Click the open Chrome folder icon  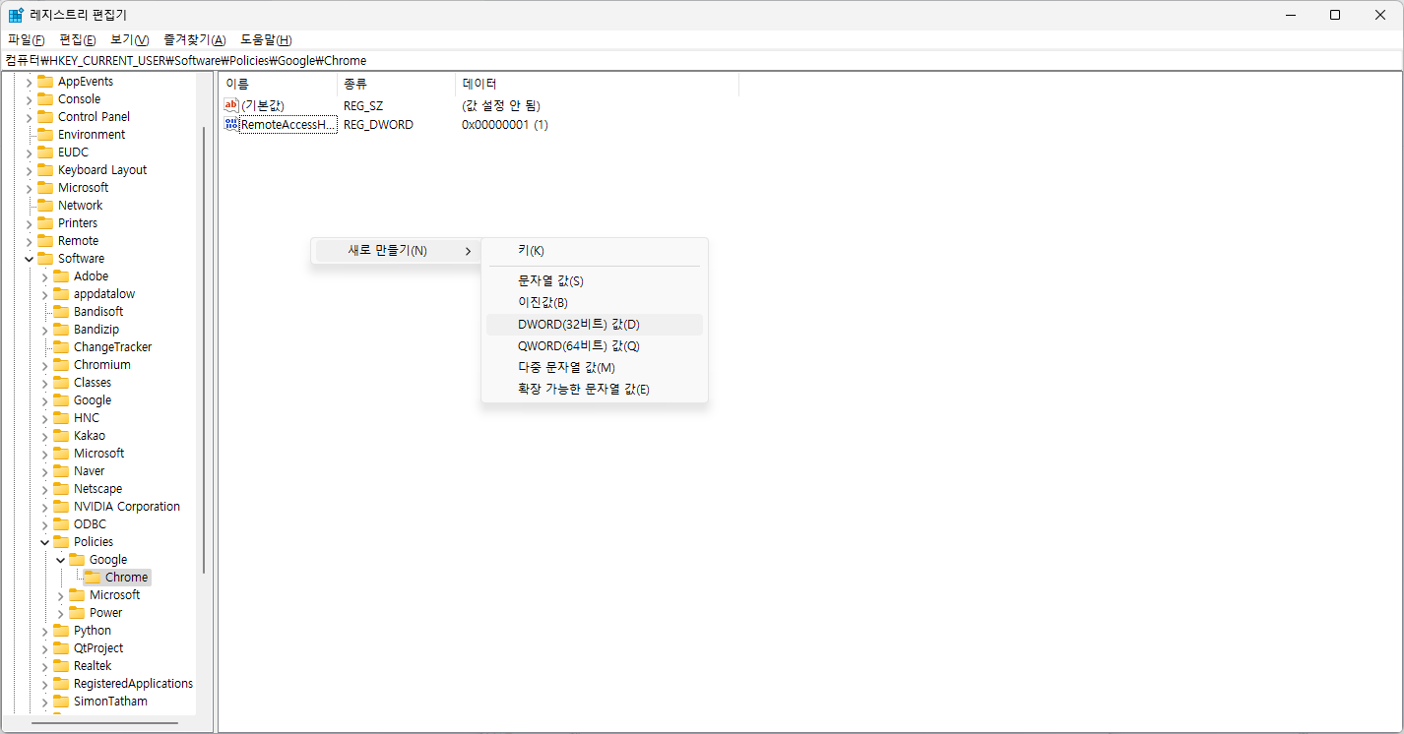coord(93,578)
